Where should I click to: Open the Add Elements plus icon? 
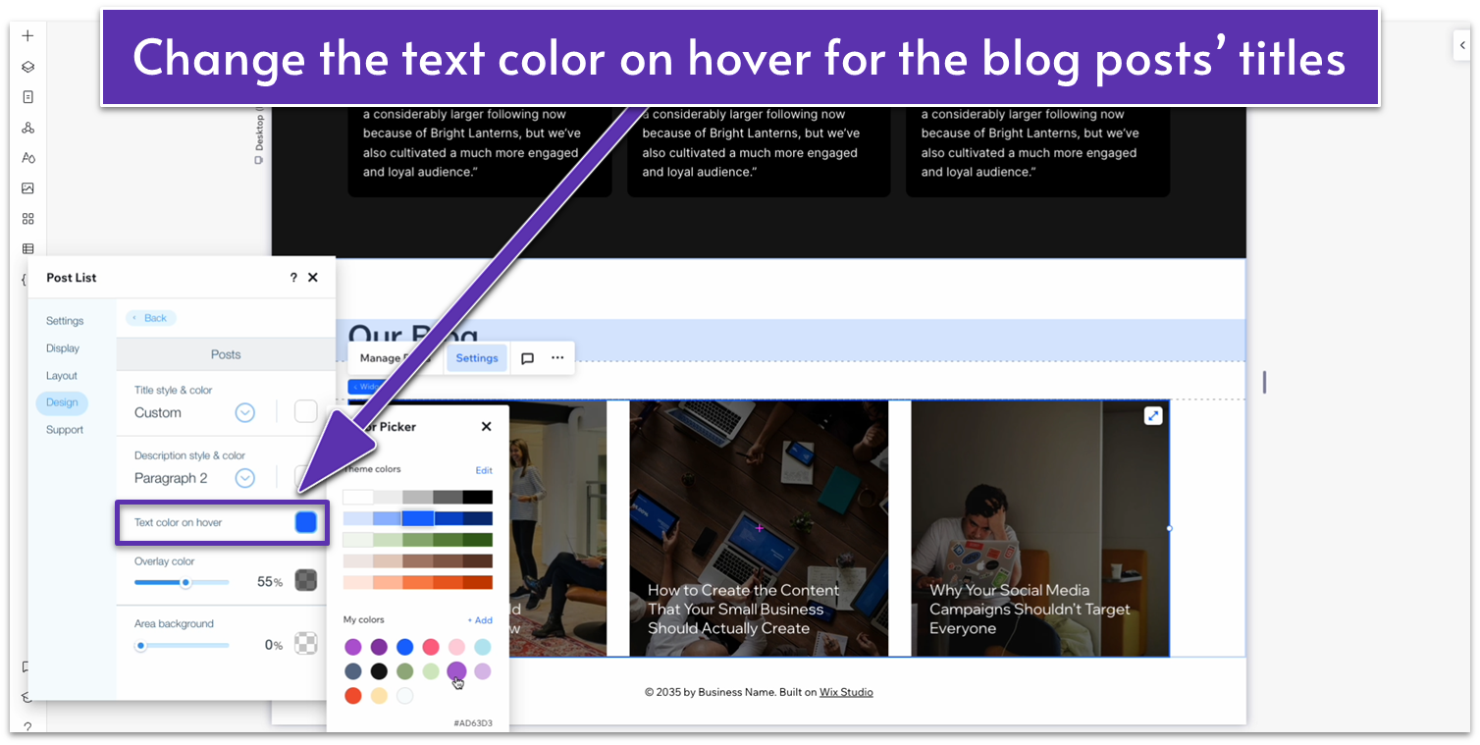pyautogui.click(x=27, y=36)
